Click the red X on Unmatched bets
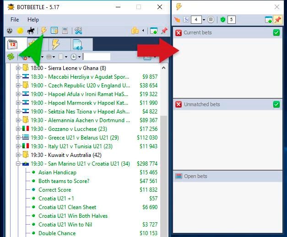Screen dimensions: 287x237 (x=179, y=104)
